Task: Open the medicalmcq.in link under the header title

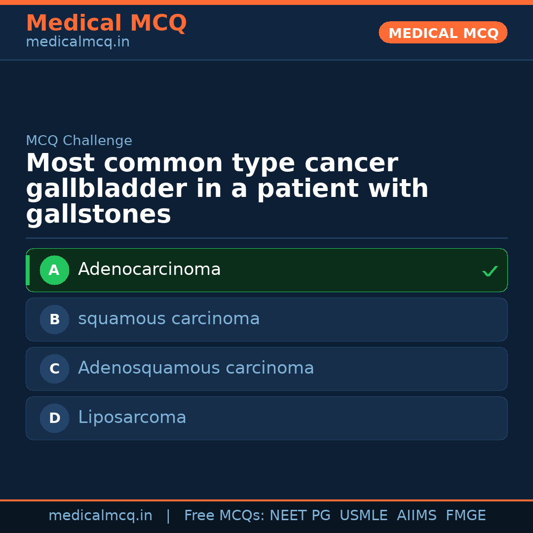Action: coord(77,42)
